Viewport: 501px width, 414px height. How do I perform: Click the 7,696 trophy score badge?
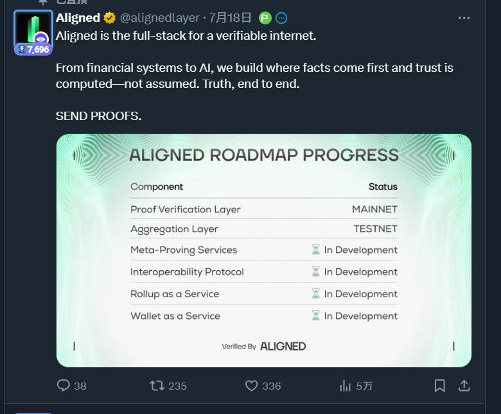[33, 49]
